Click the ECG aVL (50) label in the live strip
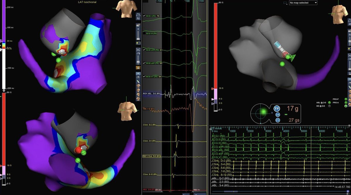 (x=220, y=150)
